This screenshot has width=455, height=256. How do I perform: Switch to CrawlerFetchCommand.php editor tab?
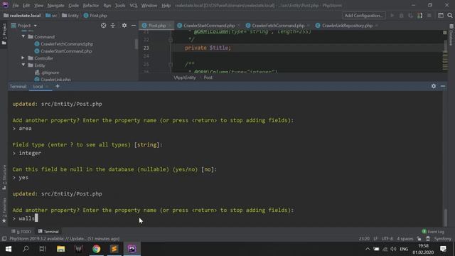(278, 26)
